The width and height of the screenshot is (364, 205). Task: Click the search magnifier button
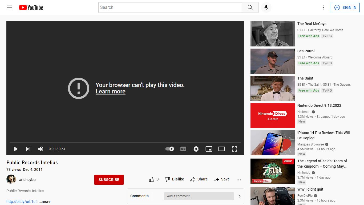250,7
